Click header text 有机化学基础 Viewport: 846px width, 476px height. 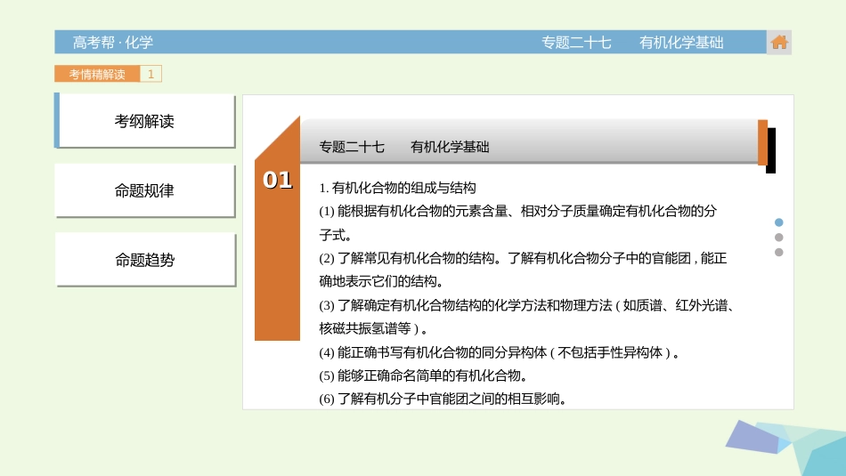(681, 43)
